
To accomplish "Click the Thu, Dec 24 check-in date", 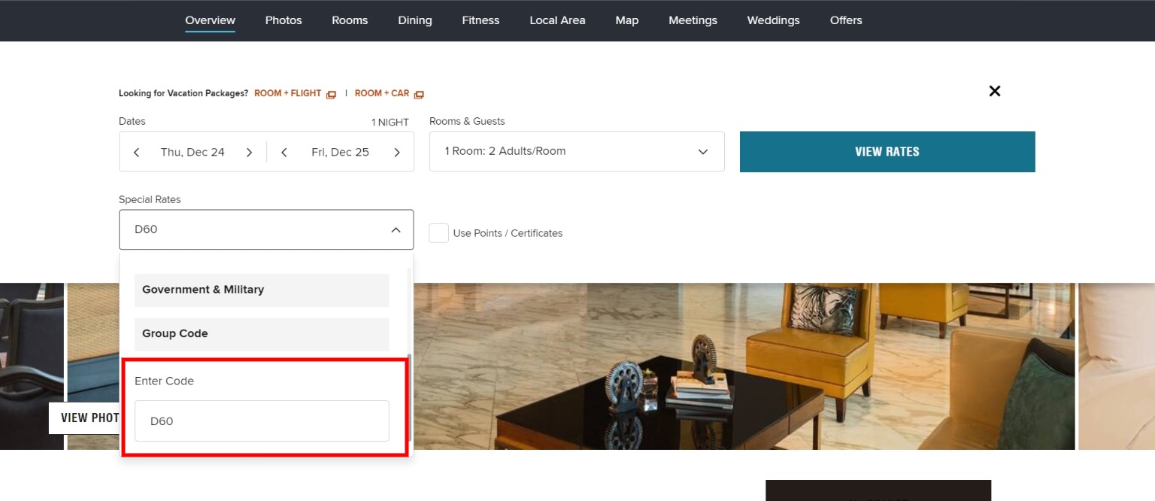I will (192, 152).
